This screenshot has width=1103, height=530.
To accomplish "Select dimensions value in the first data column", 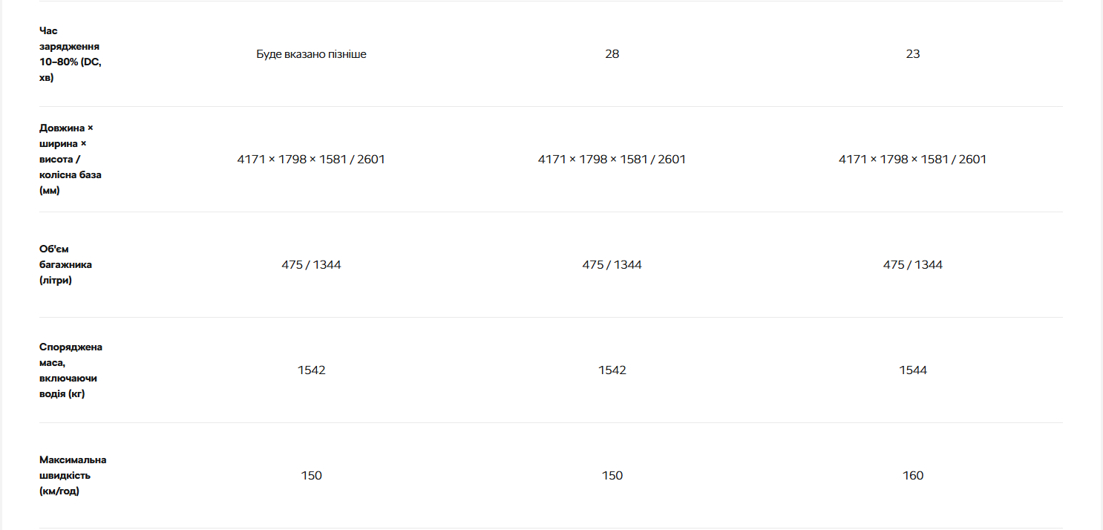I will pyautogui.click(x=311, y=160).
